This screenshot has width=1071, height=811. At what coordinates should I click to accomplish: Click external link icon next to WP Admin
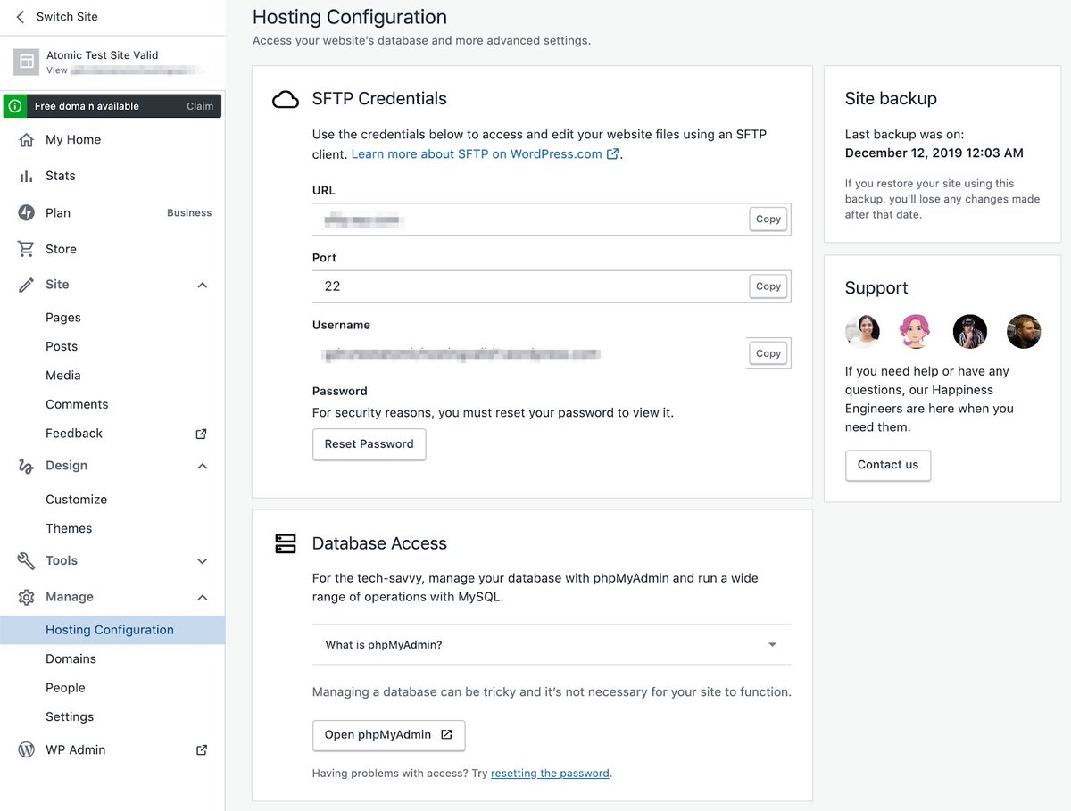202,750
